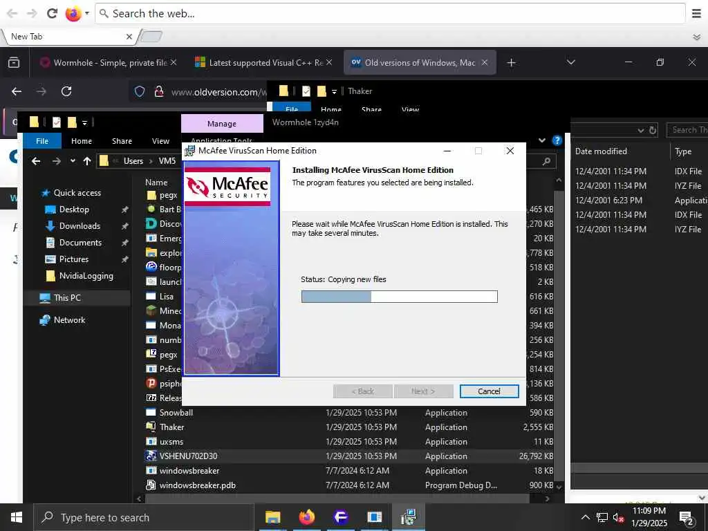The image size is (708, 531).
Task: Select This PC in navigation pane
Action: click(x=67, y=298)
